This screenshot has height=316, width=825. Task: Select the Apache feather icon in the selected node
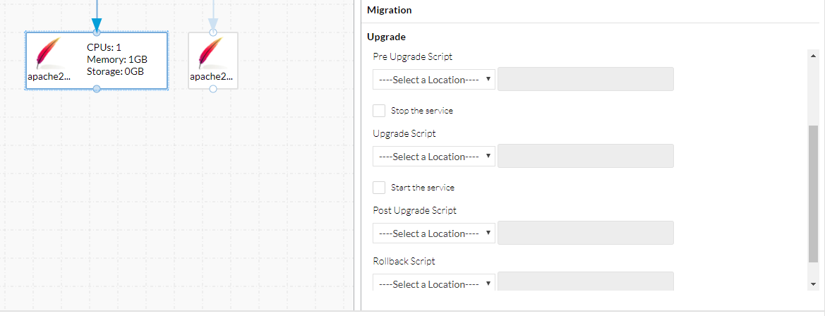click(x=49, y=53)
